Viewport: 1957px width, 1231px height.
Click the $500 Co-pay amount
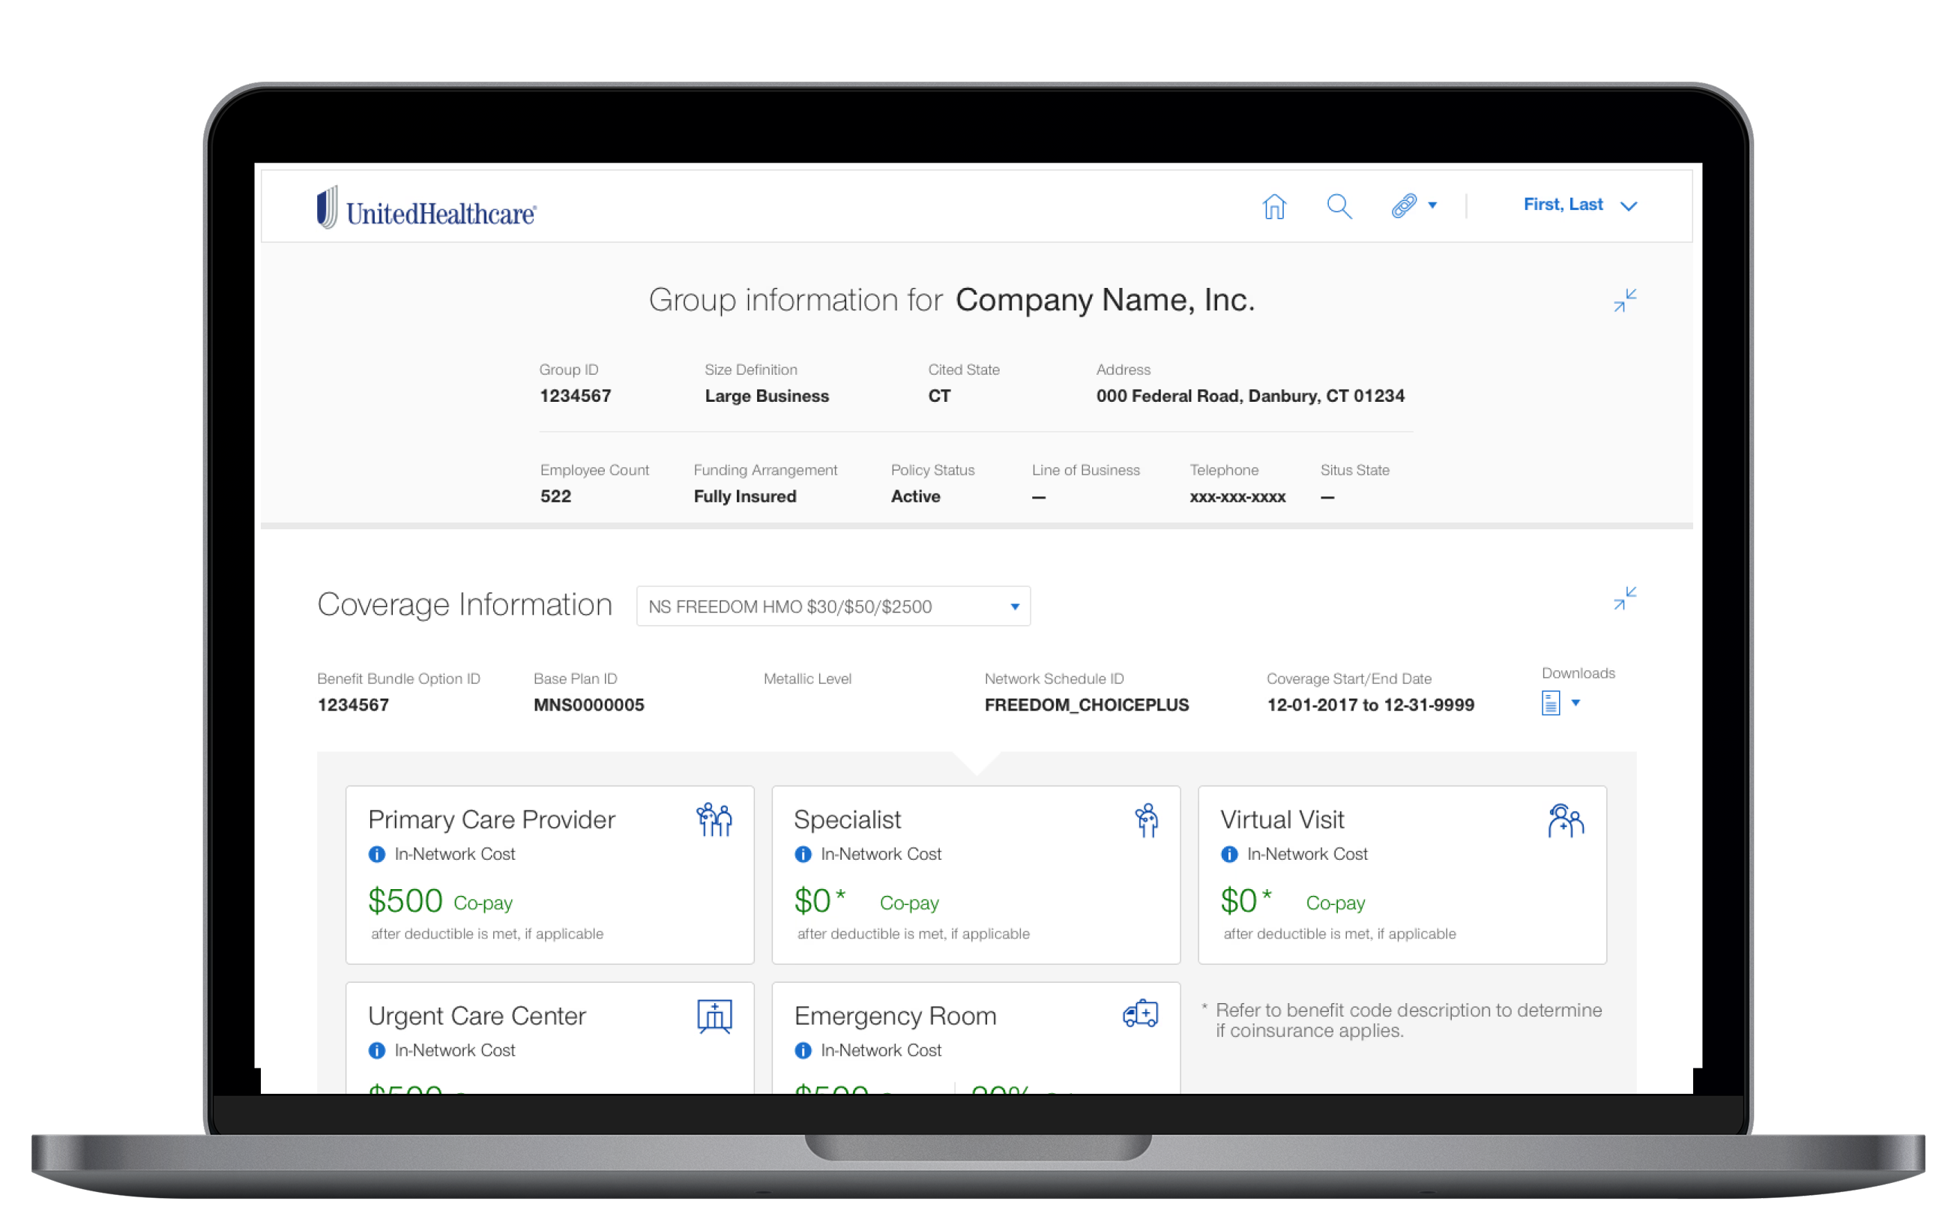441,901
